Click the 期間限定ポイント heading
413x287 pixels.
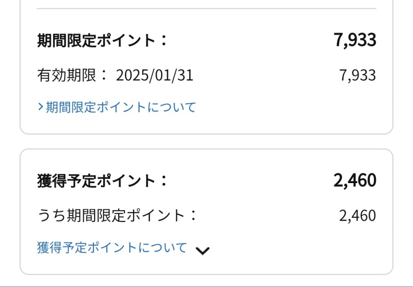[96, 41]
